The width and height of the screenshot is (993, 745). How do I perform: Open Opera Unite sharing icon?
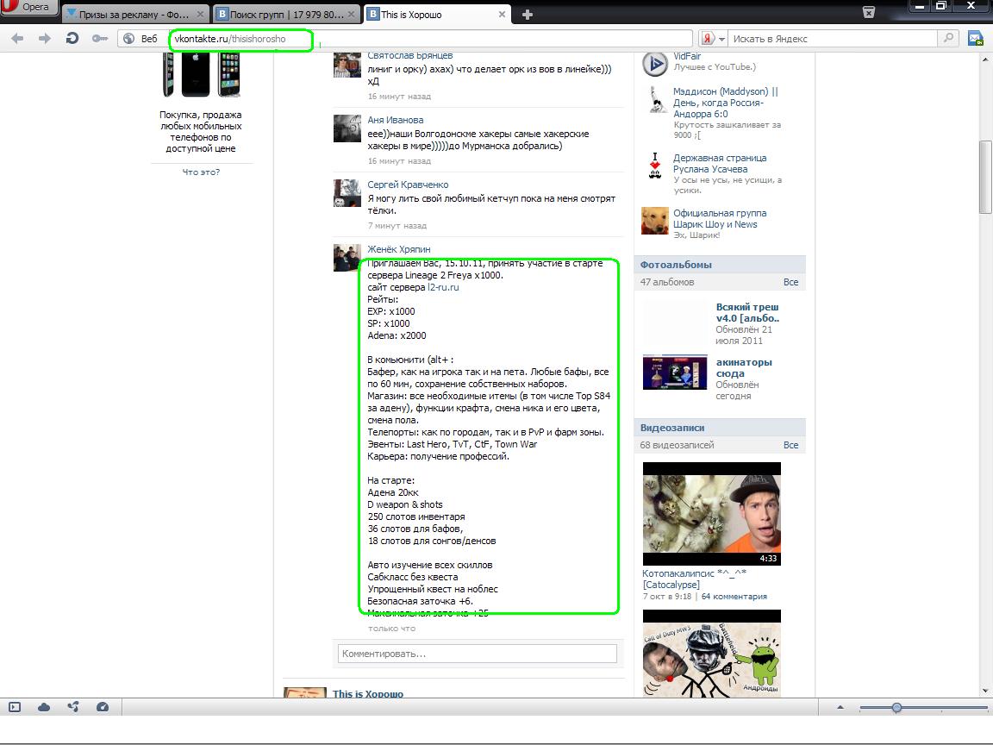click(x=72, y=707)
